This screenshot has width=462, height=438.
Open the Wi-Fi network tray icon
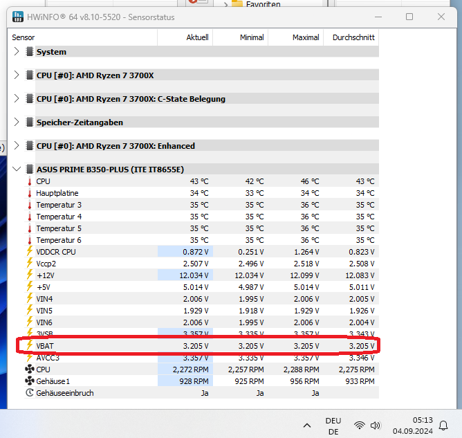click(x=360, y=426)
